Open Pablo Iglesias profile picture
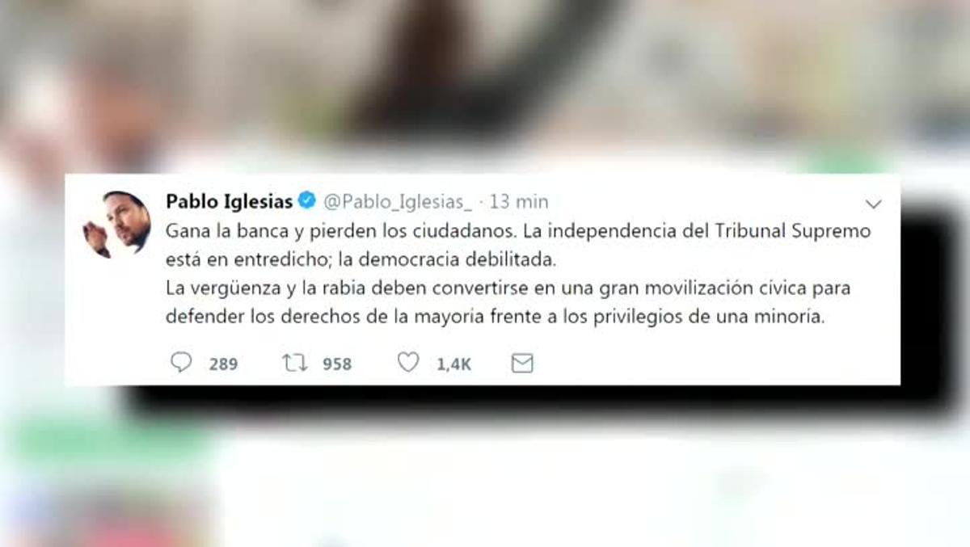Screen dimensions: 970x547 click(x=116, y=225)
